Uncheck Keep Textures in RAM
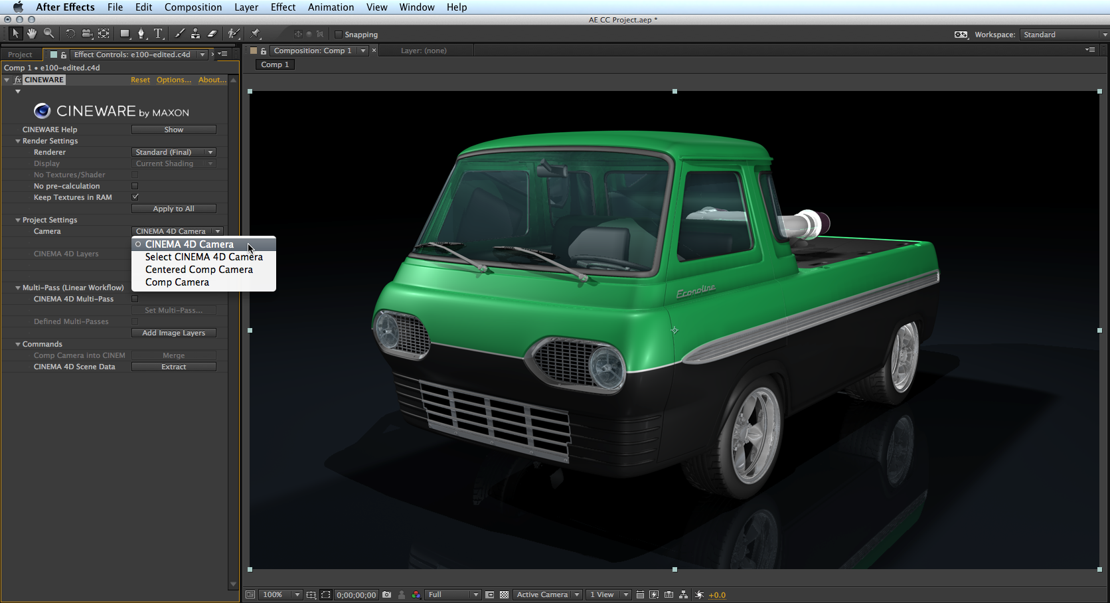Screen dimensions: 1110x603 pyautogui.click(x=135, y=197)
